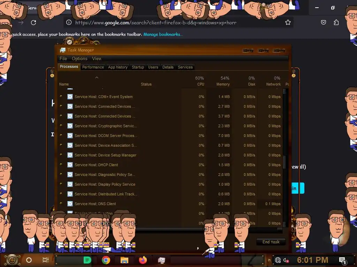Expand Service Host: Device Association Service
The width and height of the screenshot is (357, 267).
[61, 145]
